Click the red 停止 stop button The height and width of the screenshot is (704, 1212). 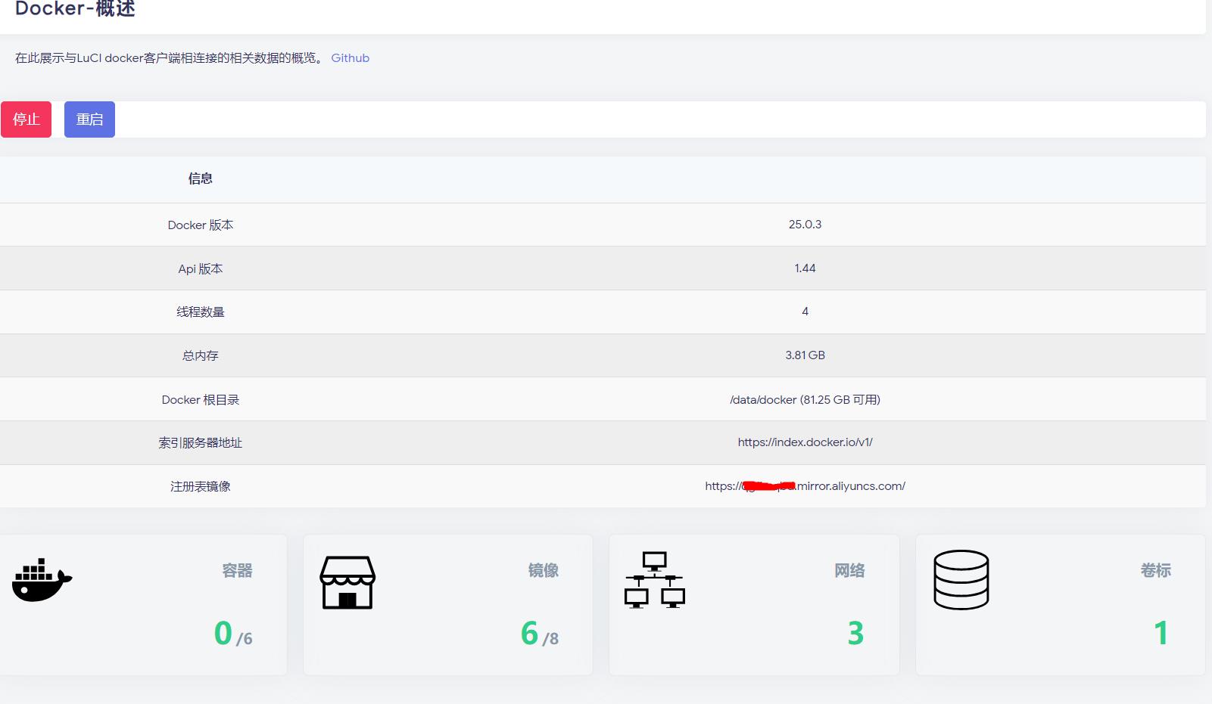pos(26,119)
